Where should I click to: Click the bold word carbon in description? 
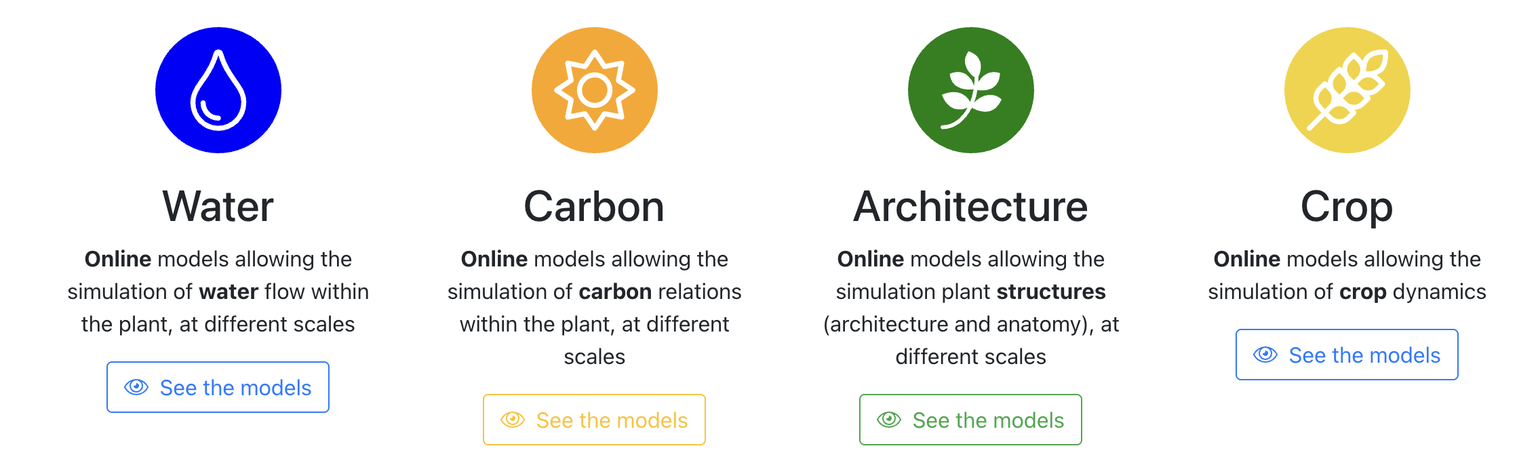(615, 292)
